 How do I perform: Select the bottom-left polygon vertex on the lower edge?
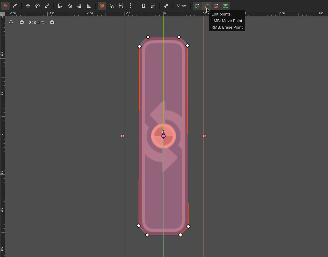[x=147, y=235]
